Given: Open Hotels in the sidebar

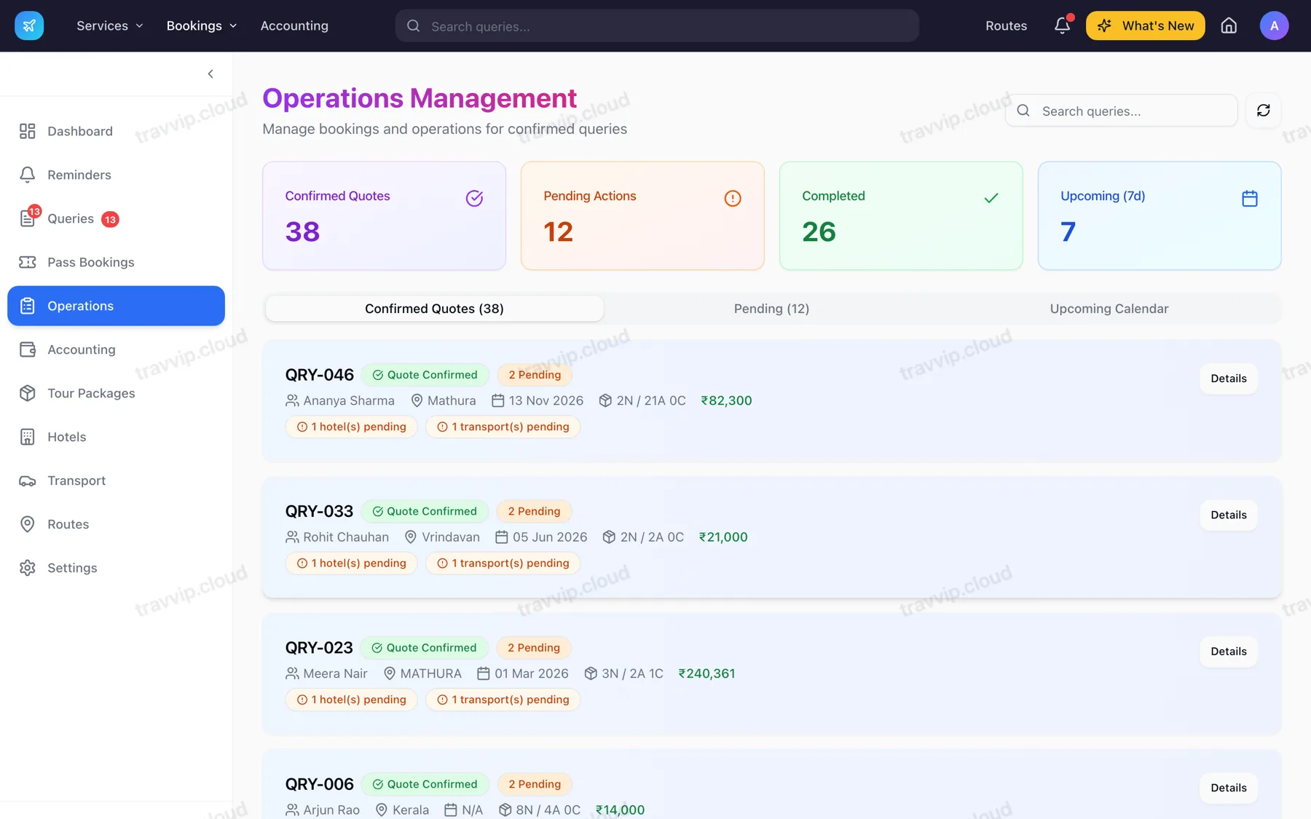Looking at the screenshot, I should (116, 437).
